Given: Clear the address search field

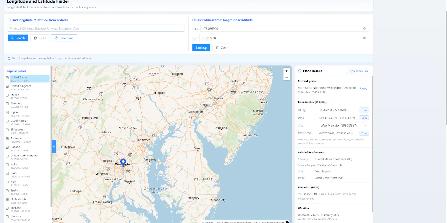Looking at the screenshot, I should (40, 38).
